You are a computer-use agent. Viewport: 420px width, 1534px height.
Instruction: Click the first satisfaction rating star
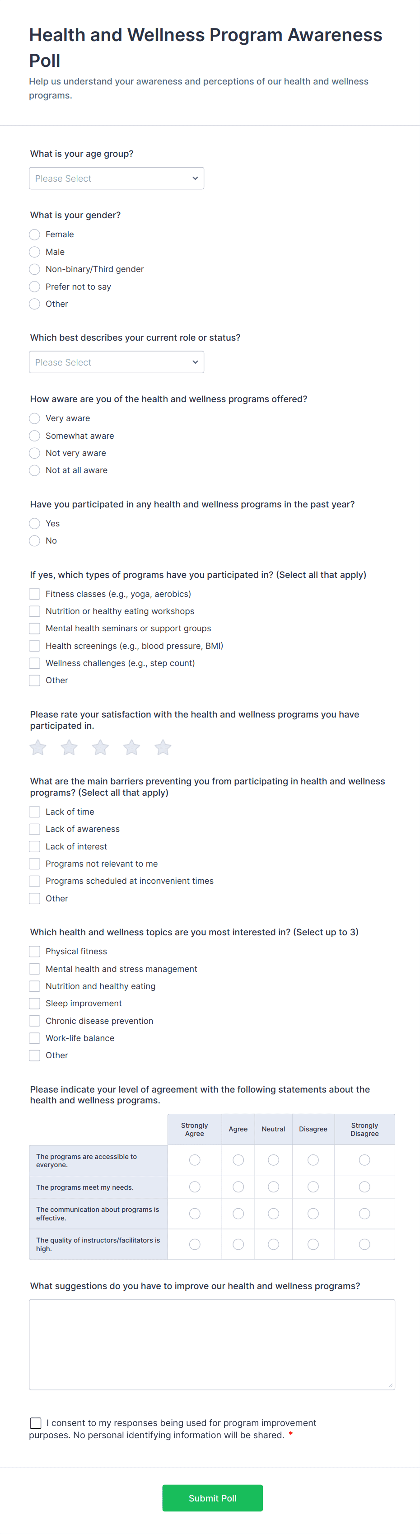pyautogui.click(x=37, y=747)
